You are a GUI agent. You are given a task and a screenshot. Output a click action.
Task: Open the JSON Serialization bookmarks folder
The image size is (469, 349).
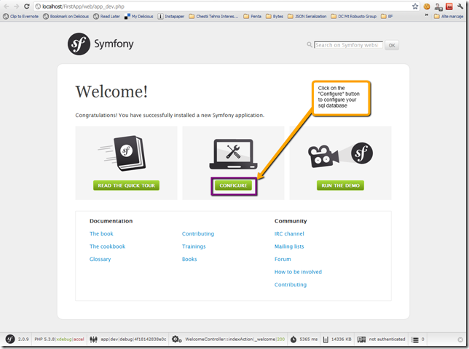[307, 17]
